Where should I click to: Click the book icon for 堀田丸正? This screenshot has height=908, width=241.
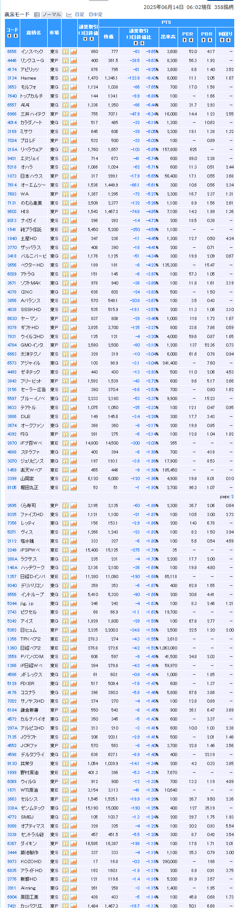[x=65, y=488]
